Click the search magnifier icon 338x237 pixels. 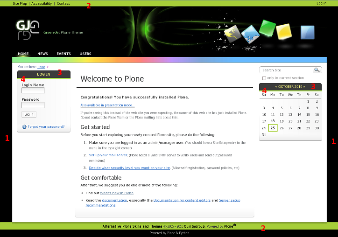[317, 70]
